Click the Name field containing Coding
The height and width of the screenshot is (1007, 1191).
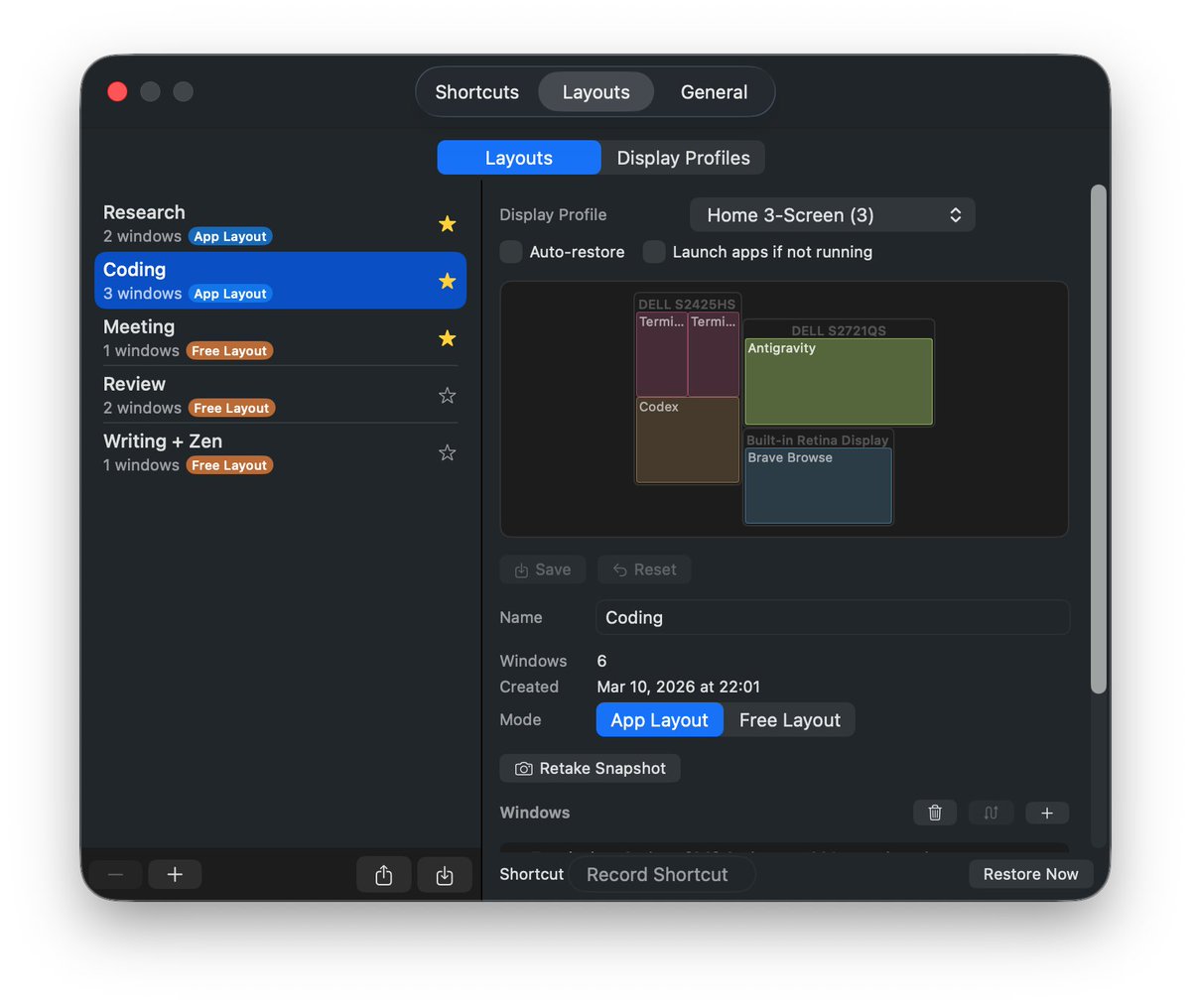tap(833, 617)
